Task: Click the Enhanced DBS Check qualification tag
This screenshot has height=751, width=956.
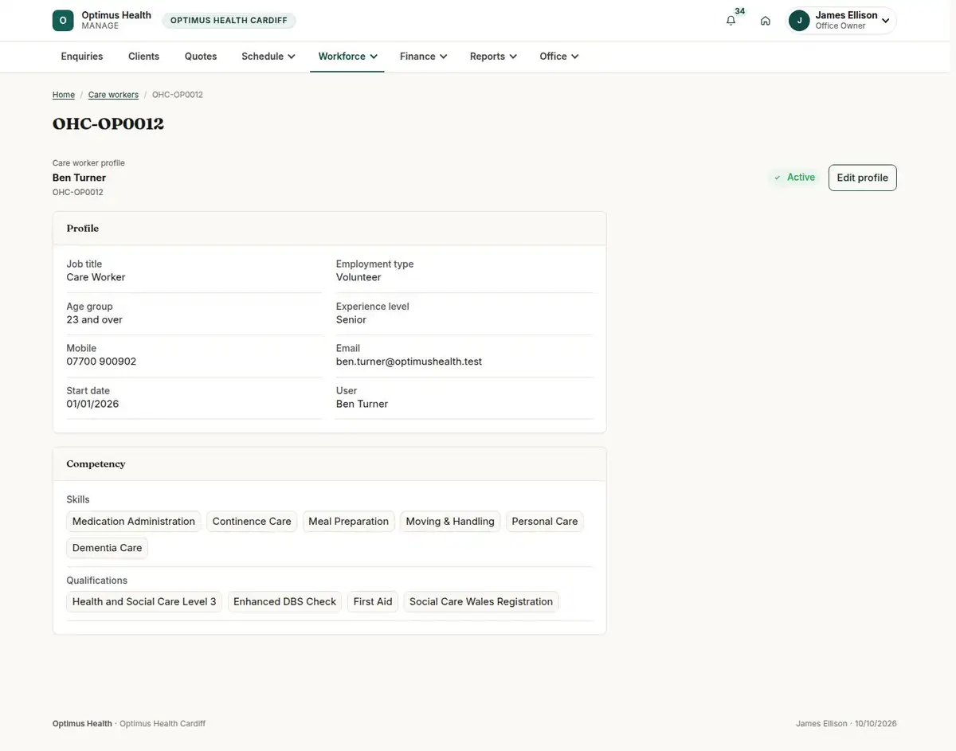Action: click(x=285, y=602)
